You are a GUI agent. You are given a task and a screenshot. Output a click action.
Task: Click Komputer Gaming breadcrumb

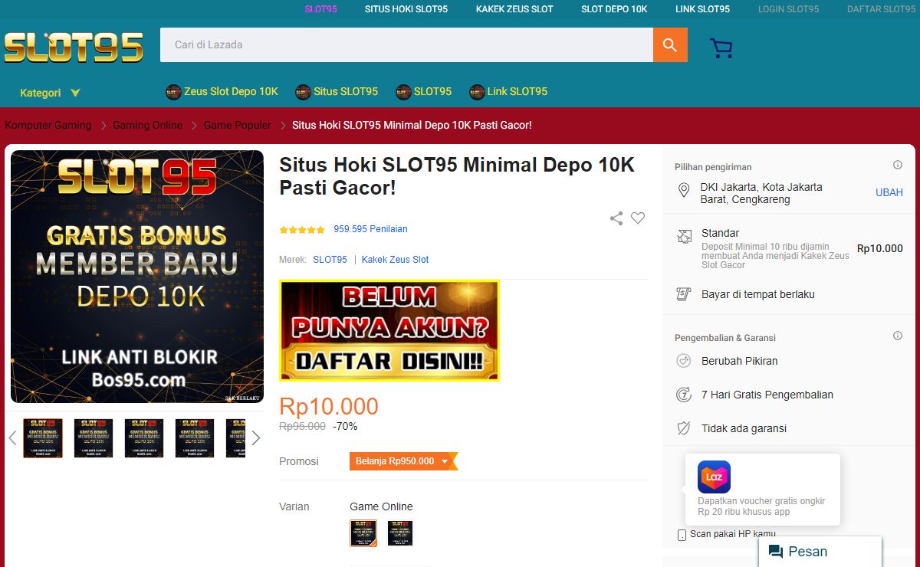48,125
